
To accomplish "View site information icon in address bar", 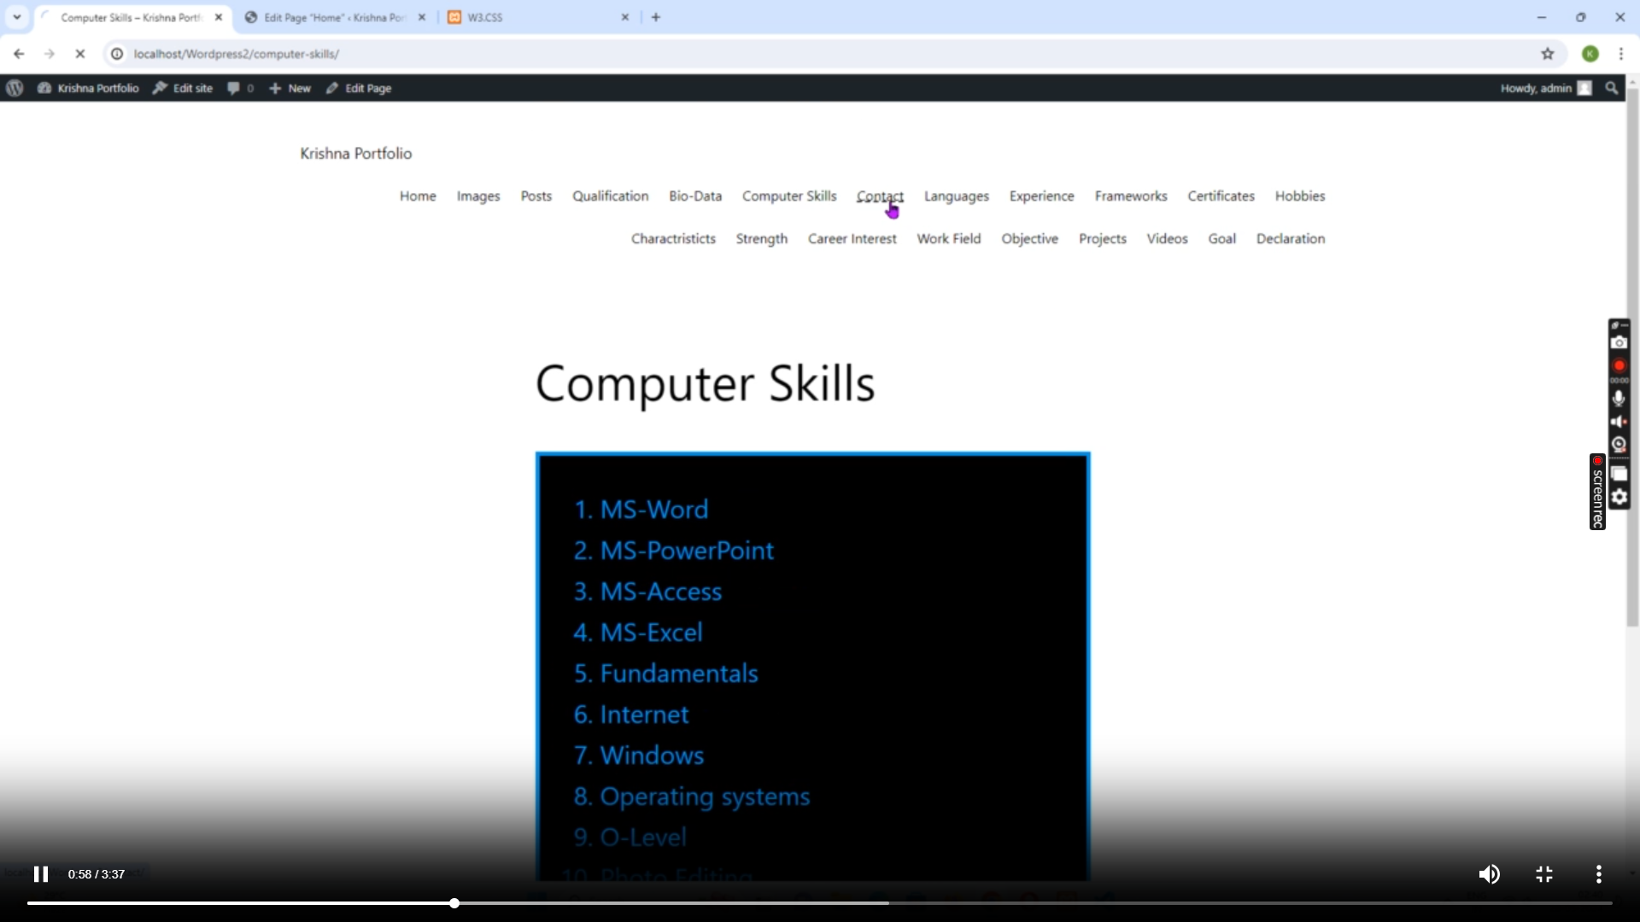I will [x=117, y=54].
